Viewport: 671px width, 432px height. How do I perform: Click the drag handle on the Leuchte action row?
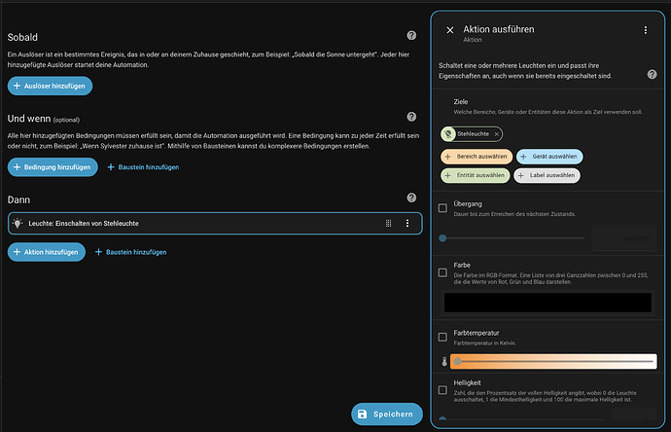tap(389, 223)
